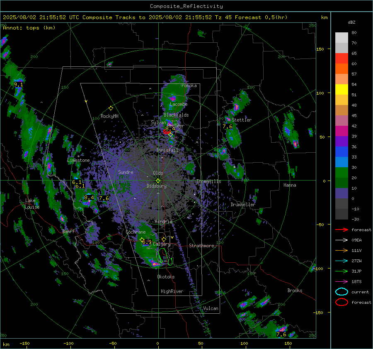Click the Composite_Reflectivity title
This screenshot has height=349, width=373.
click(186, 6)
